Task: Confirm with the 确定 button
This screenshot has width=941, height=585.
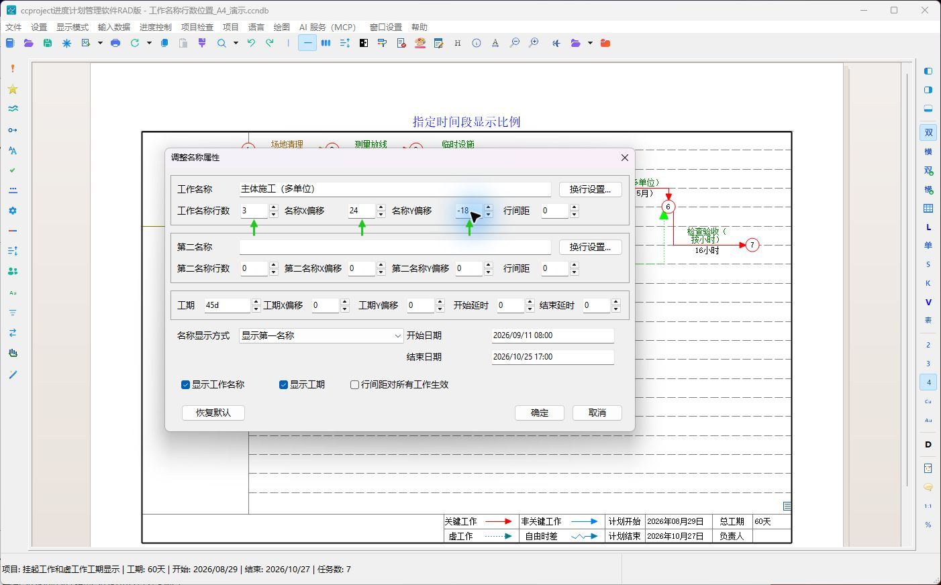Action: point(540,413)
